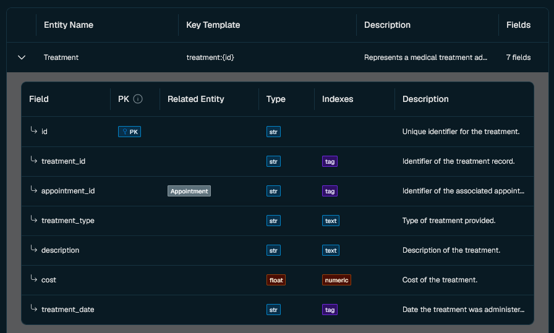This screenshot has width=554, height=333.
Task: Click the Fields column header
Action: [x=518, y=25]
